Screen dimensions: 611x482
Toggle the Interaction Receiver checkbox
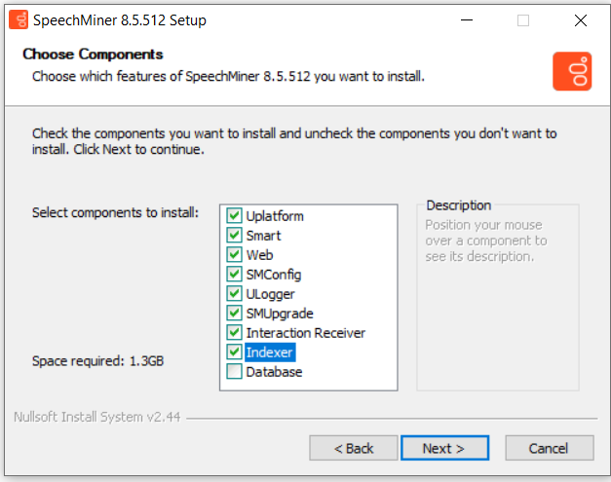(x=234, y=332)
